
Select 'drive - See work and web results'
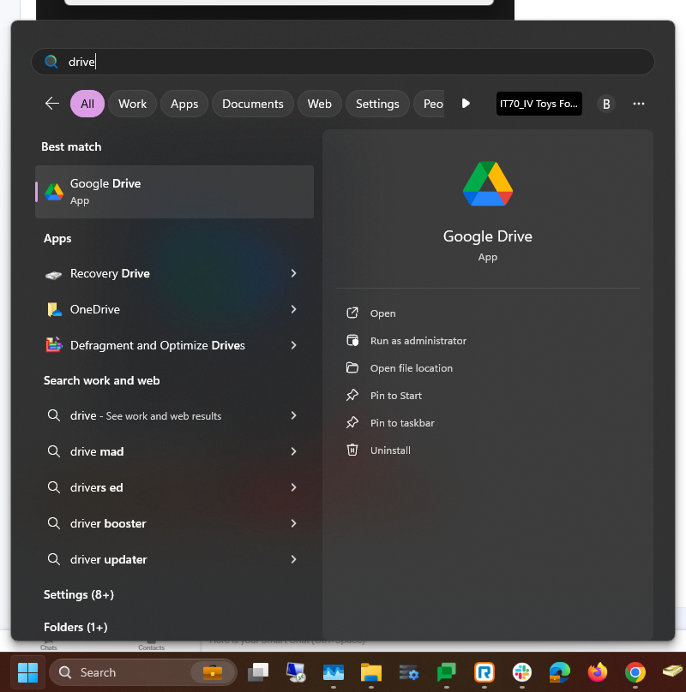click(174, 415)
